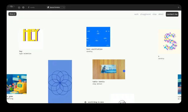
Task: Click the 'table tennis' project title
Action: tap(99, 82)
